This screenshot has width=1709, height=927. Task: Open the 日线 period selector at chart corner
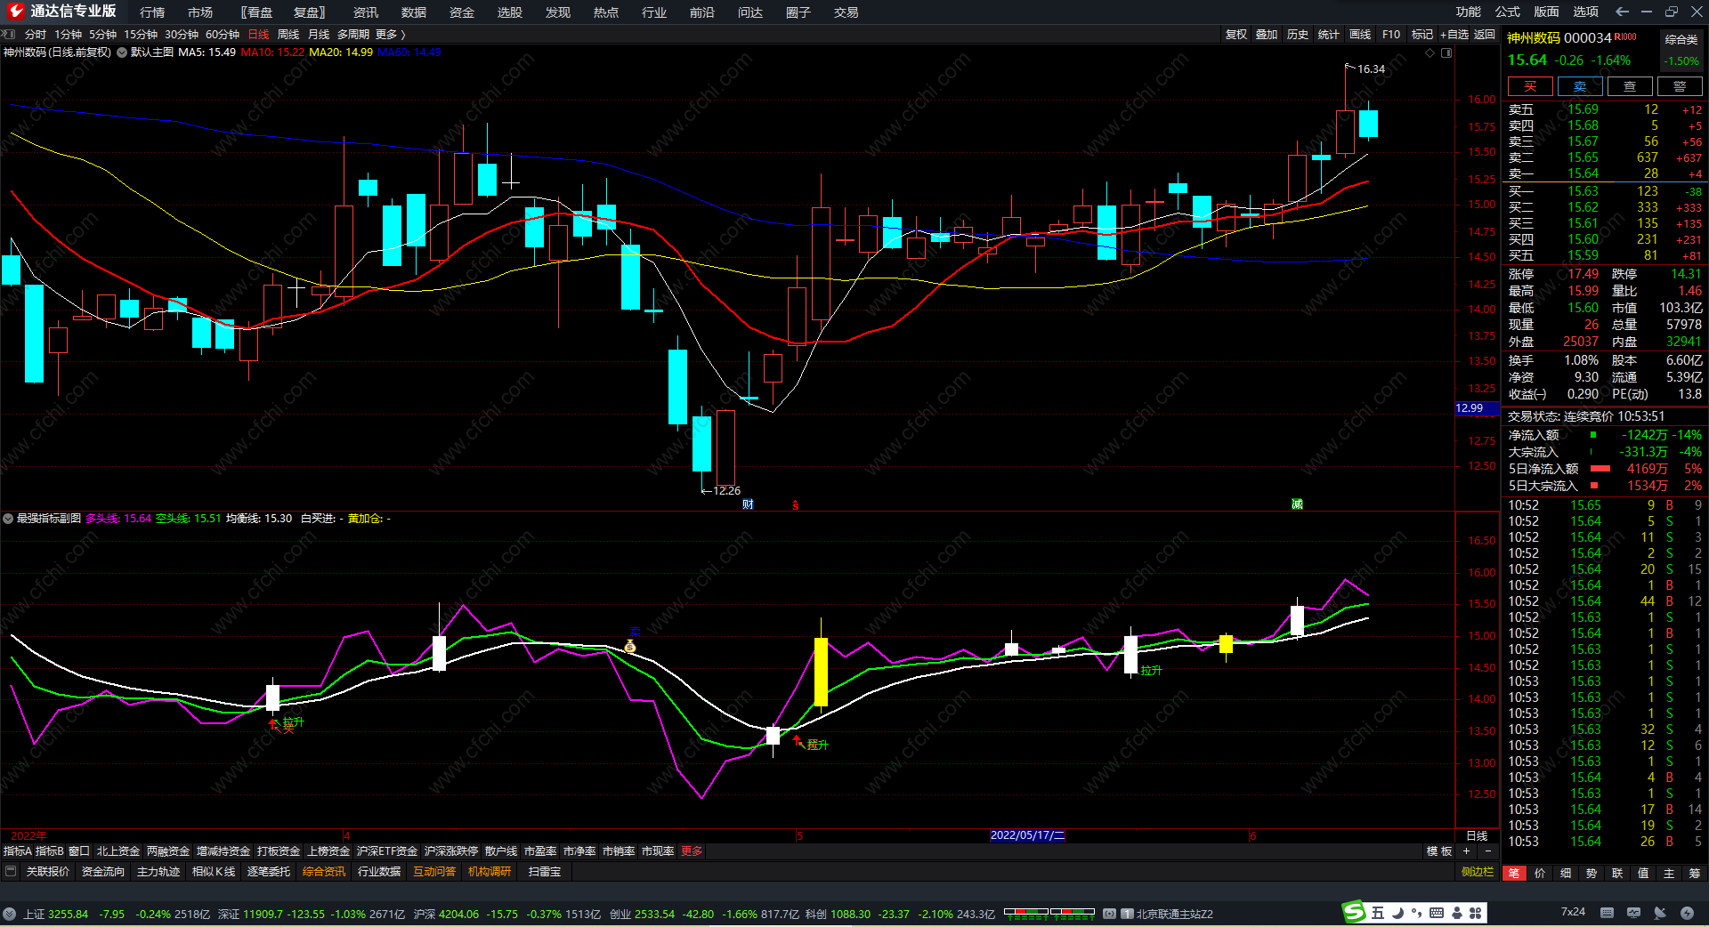point(1477,835)
